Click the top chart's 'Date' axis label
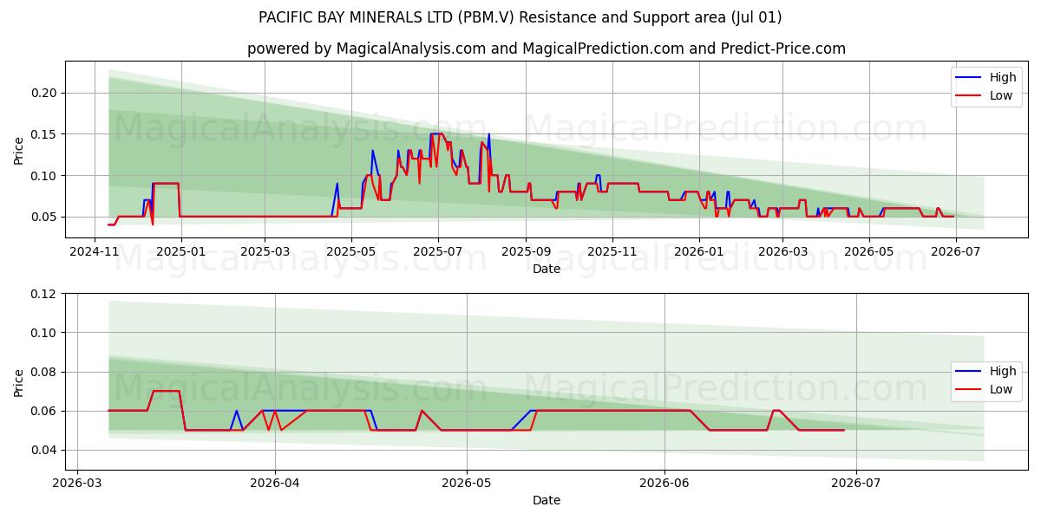The image size is (1041, 520). coord(547,269)
